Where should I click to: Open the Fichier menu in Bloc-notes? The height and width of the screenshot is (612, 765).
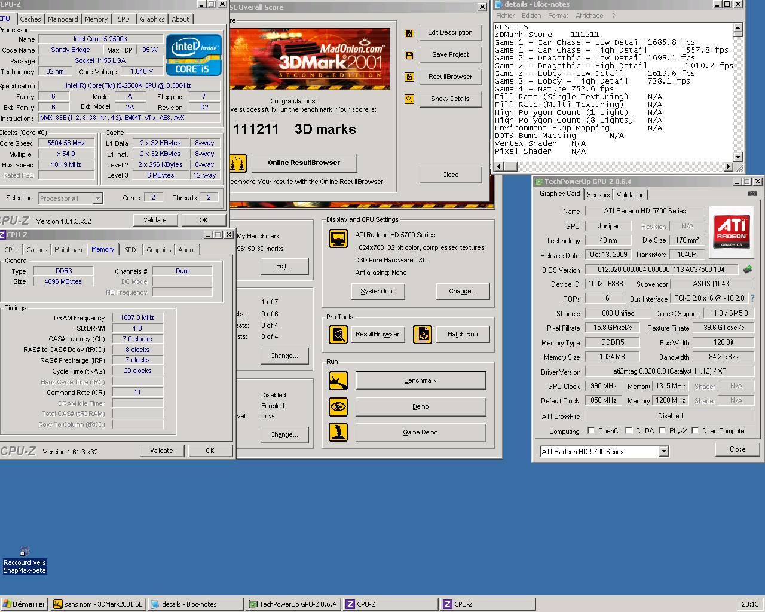tap(505, 16)
